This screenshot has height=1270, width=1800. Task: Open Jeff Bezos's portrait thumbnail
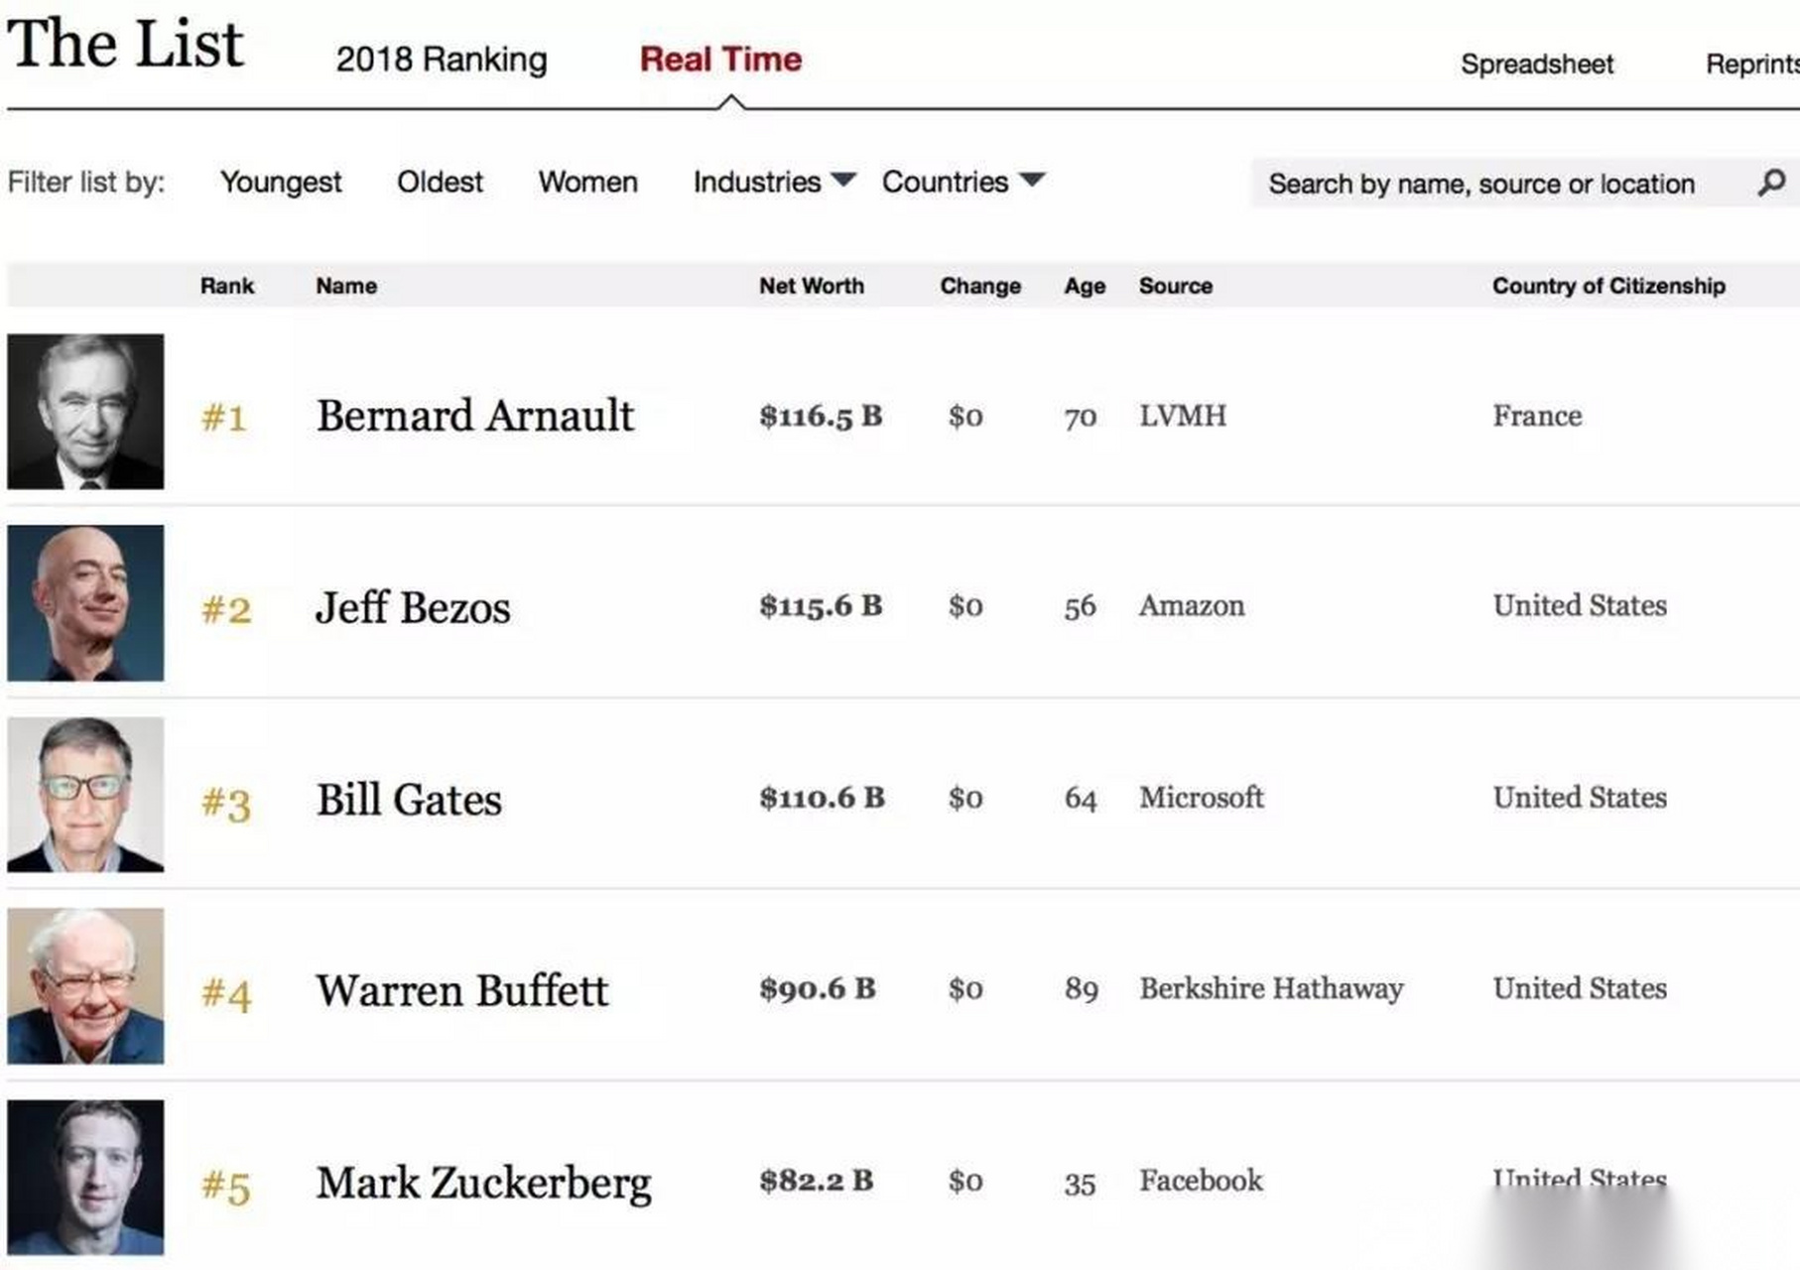click(x=85, y=603)
